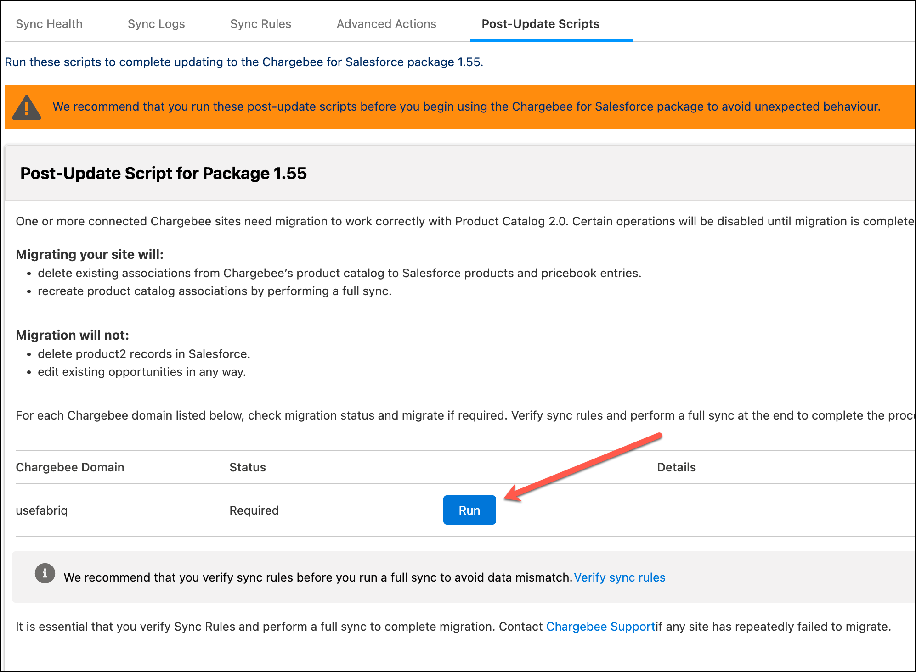916x672 pixels.
Task: Click the Chargebee Domain column header
Action: (x=70, y=467)
